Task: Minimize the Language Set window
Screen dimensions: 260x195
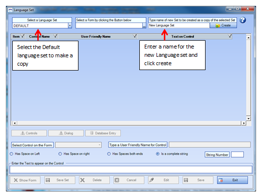Action: 230,9
